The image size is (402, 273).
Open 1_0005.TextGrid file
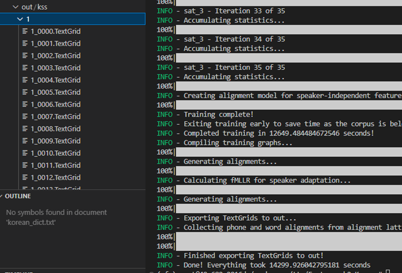pyautogui.click(x=55, y=92)
